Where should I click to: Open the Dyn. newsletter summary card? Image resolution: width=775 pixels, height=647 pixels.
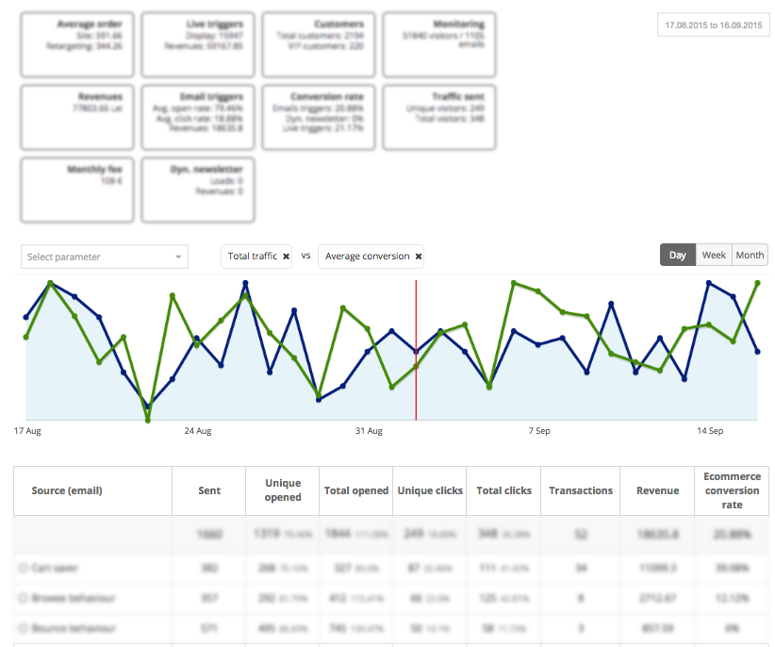[x=198, y=190]
